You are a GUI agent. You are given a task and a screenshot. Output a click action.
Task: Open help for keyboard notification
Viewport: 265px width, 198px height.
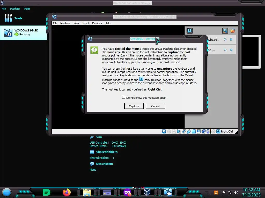pyautogui.click(x=225, y=39)
